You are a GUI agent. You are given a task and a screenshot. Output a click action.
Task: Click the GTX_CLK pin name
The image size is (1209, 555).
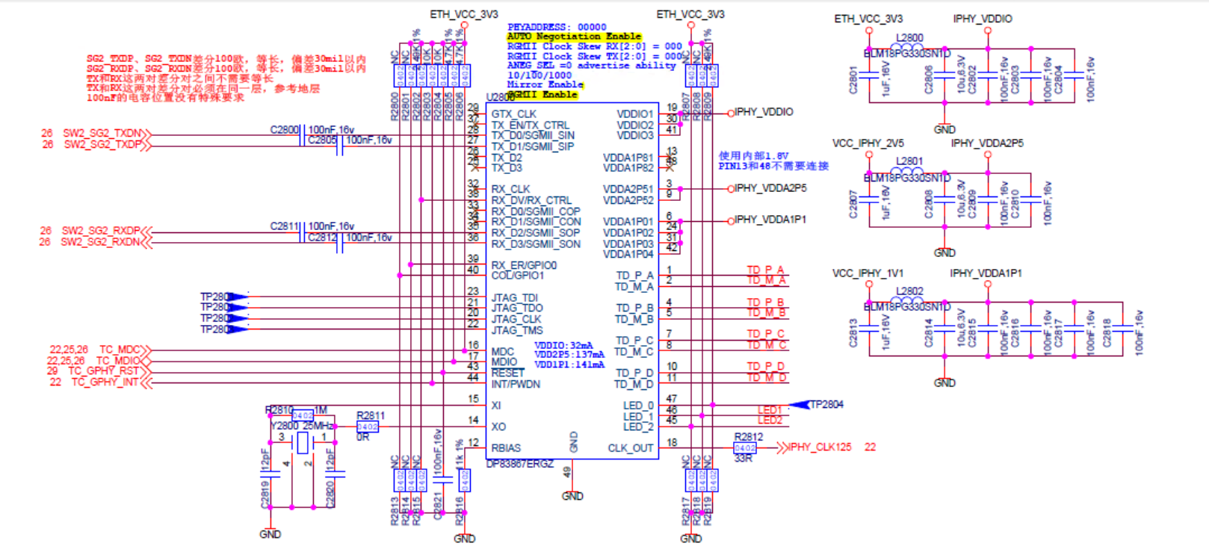pos(514,114)
